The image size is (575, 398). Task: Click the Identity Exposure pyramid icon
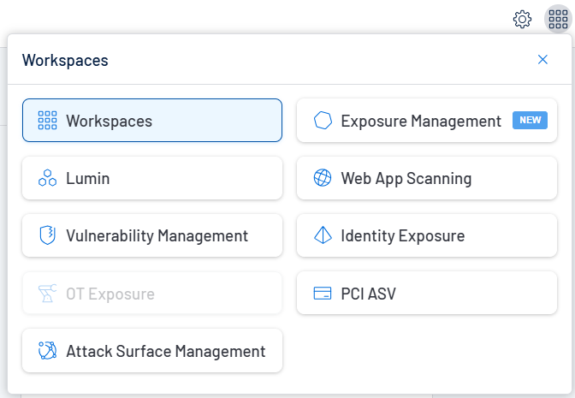pyautogui.click(x=323, y=236)
